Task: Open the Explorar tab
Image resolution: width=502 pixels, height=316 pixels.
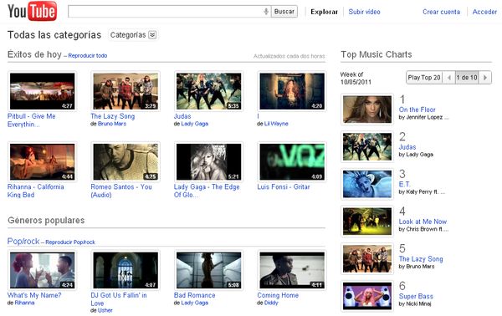Action: [x=324, y=12]
